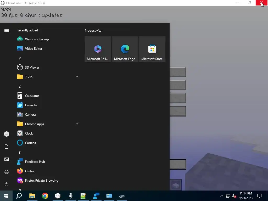Open the network status tray icon
Image resolution: width=268 pixels, height=201 pixels.
(228, 196)
